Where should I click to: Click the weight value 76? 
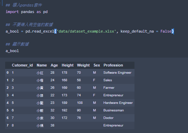79,118
